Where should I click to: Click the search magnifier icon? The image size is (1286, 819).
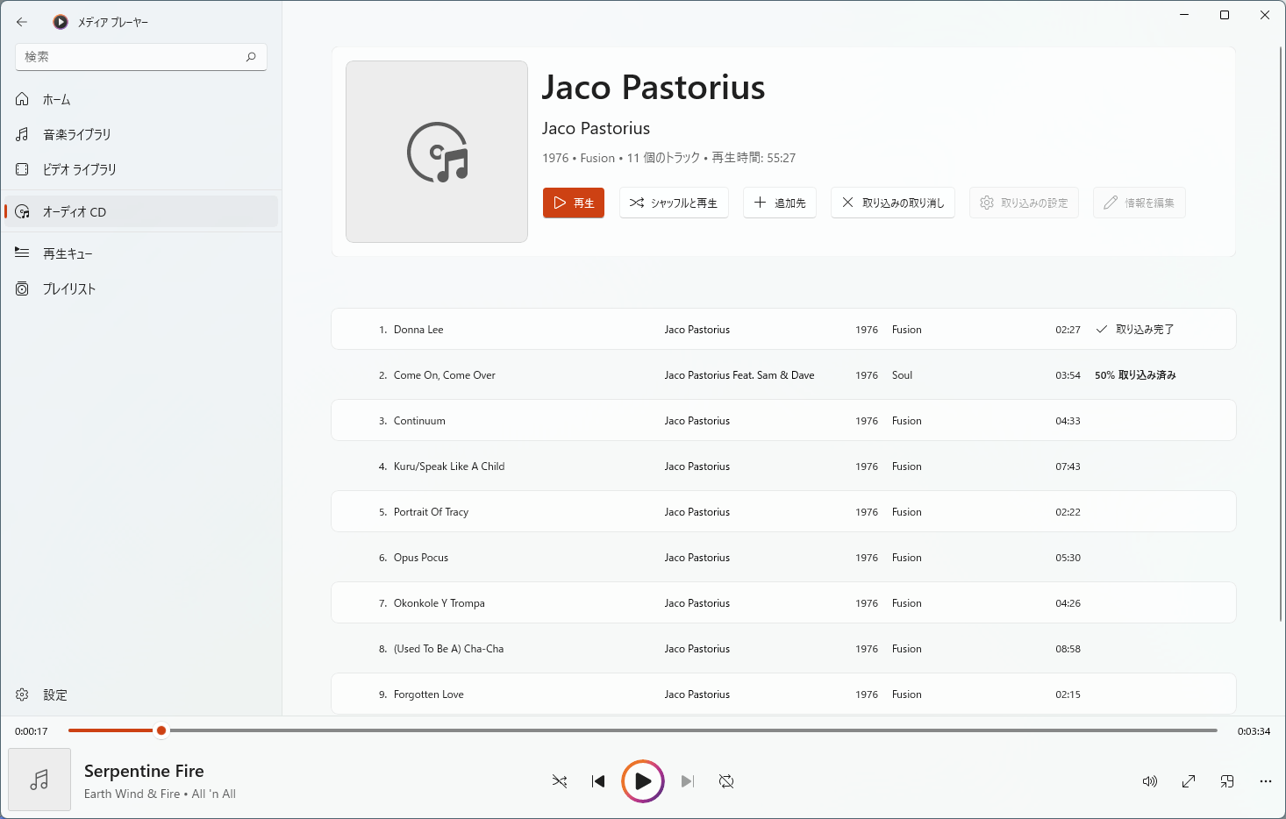[251, 57]
